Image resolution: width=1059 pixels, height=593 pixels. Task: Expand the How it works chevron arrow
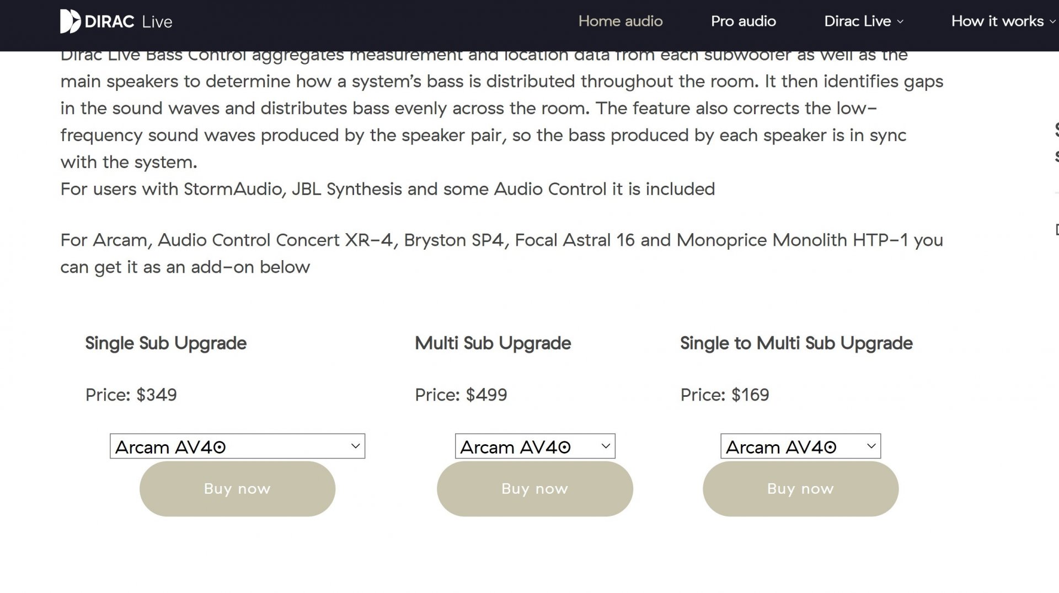[1052, 22]
